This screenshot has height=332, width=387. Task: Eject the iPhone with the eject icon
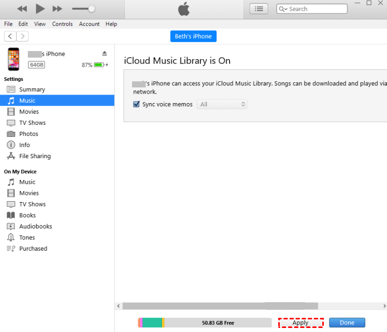104,53
